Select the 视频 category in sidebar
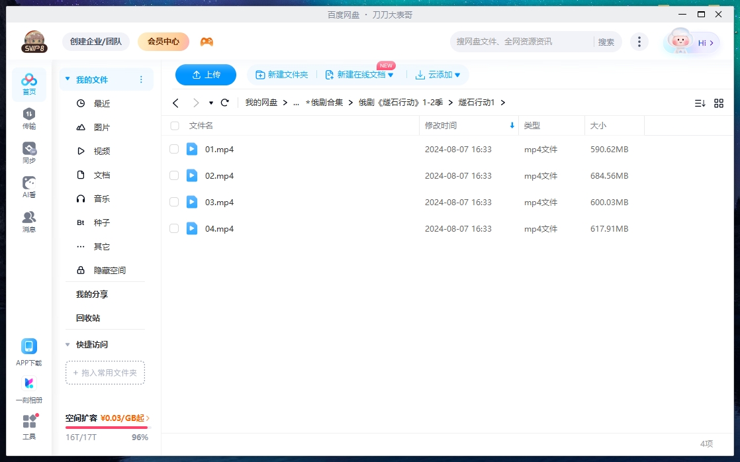 (97, 151)
